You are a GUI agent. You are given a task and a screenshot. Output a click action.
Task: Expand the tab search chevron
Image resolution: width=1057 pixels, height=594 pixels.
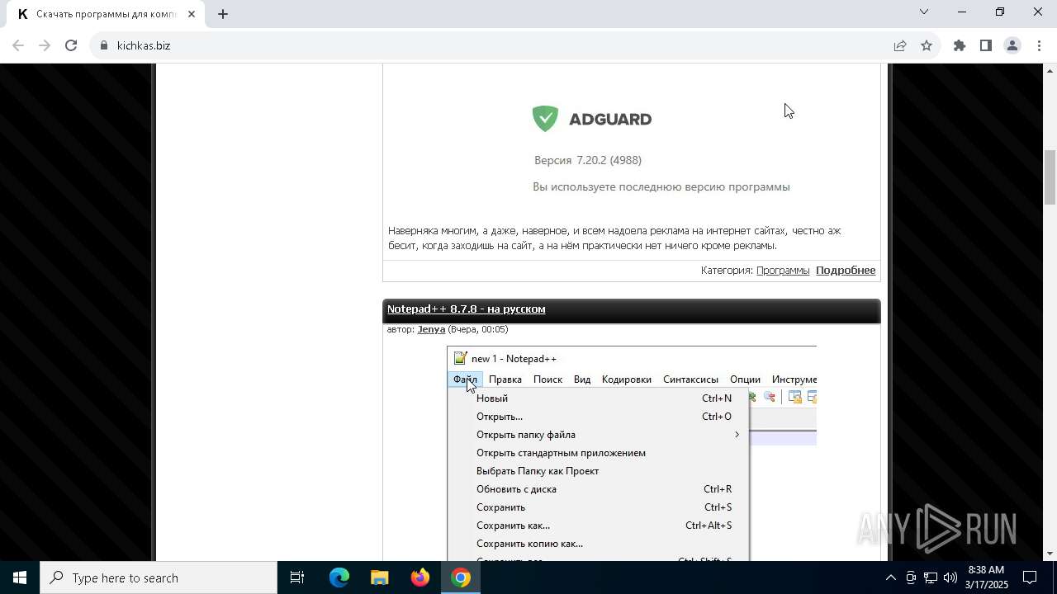point(924,12)
